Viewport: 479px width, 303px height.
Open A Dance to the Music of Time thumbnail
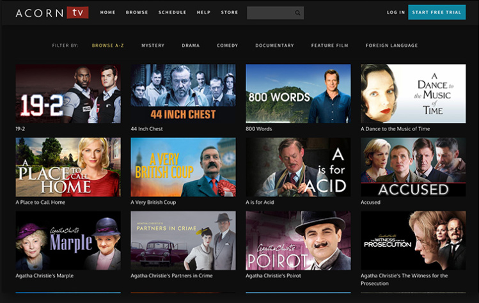pos(413,94)
